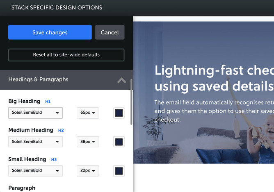
Task: Click the Save changes button
Action: tap(50, 32)
